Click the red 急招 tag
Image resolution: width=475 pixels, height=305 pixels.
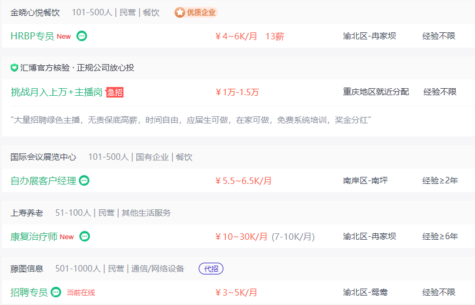pos(115,92)
